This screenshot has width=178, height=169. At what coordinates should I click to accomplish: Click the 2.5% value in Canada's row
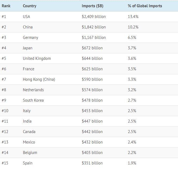click(x=132, y=132)
